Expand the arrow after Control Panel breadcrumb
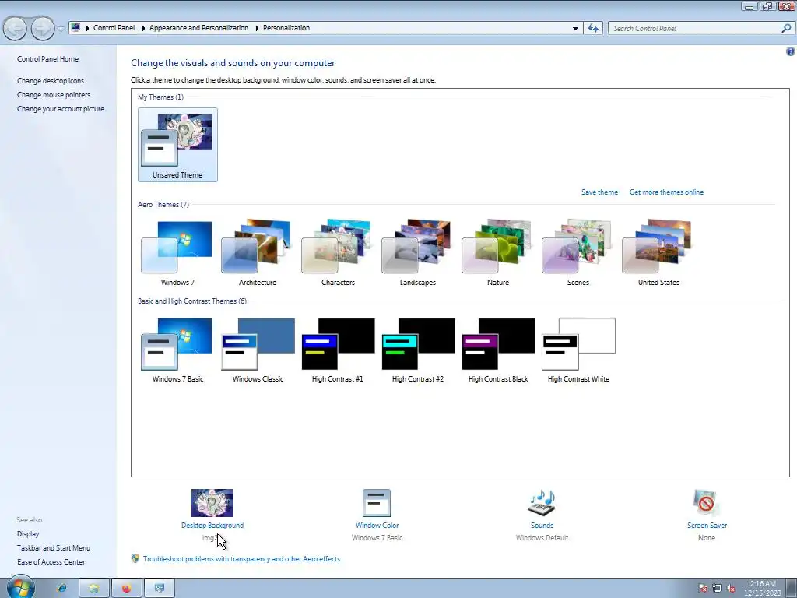797x598 pixels. pyautogui.click(x=143, y=29)
